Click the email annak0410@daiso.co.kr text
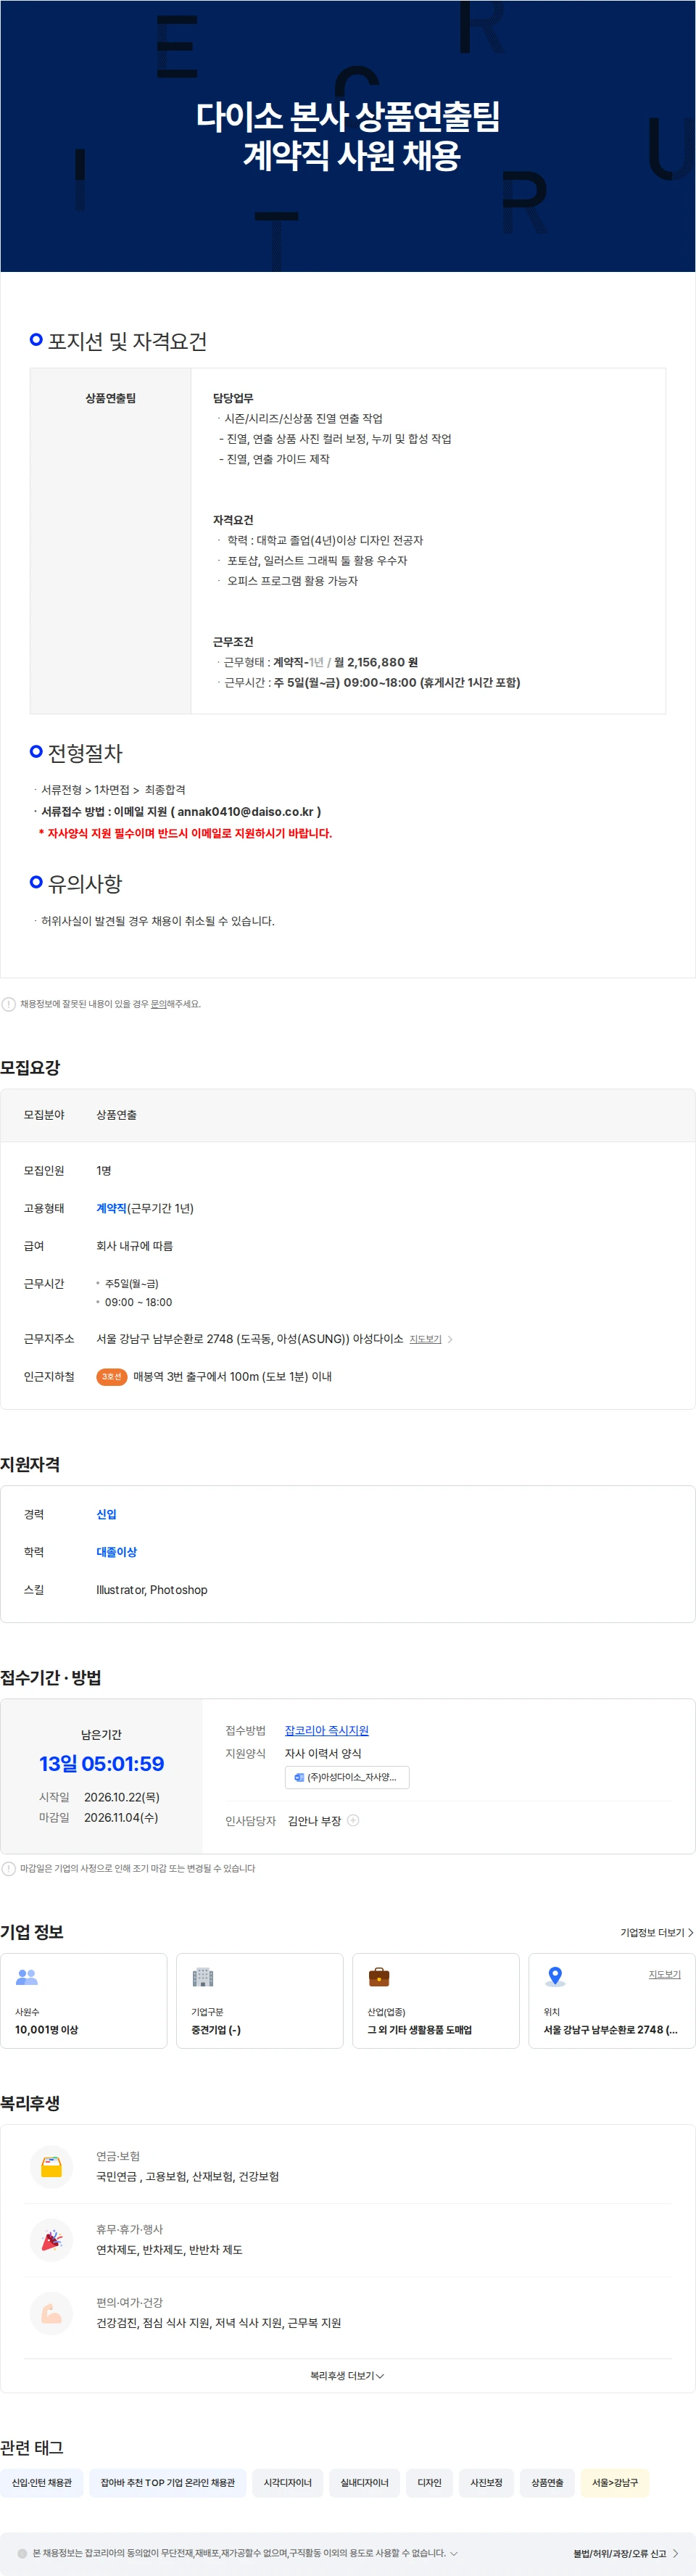The height and width of the screenshot is (2576, 696). click(x=245, y=812)
